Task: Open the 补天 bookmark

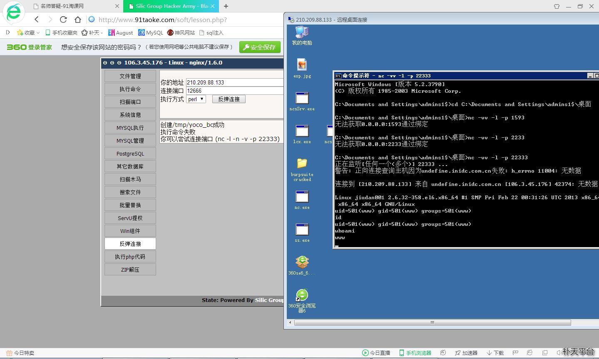Action: tap(92, 32)
